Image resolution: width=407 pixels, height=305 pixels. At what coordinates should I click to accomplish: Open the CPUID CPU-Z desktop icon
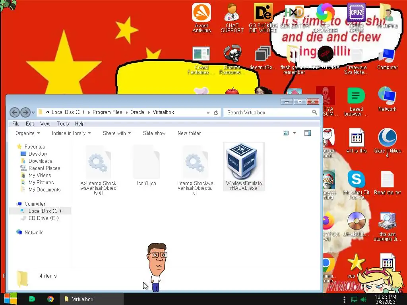tap(356, 17)
